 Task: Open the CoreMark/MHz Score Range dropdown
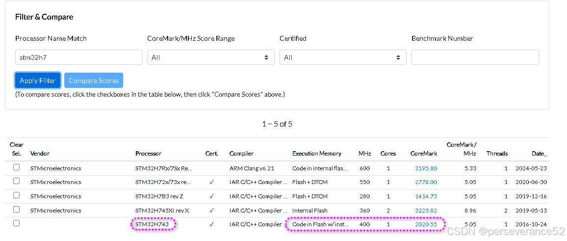(x=211, y=57)
